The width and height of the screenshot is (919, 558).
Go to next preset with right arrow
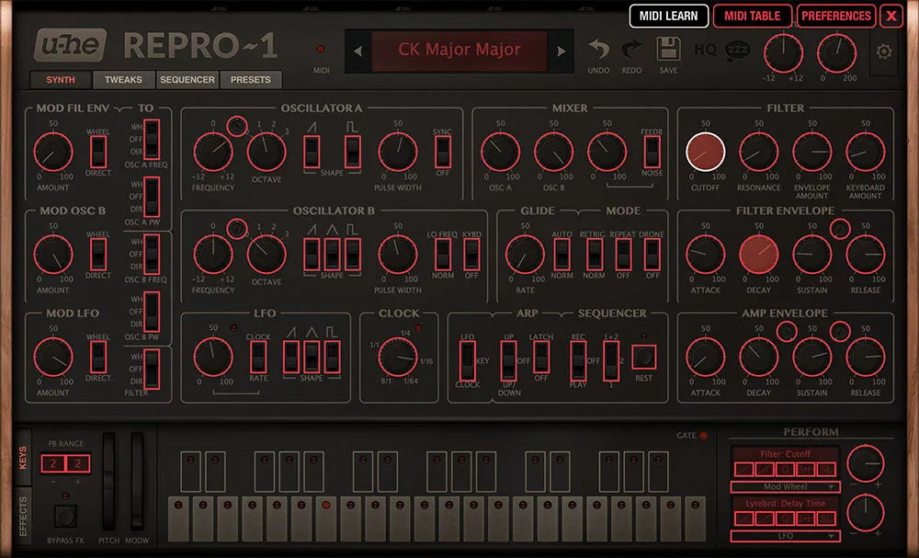(x=561, y=51)
